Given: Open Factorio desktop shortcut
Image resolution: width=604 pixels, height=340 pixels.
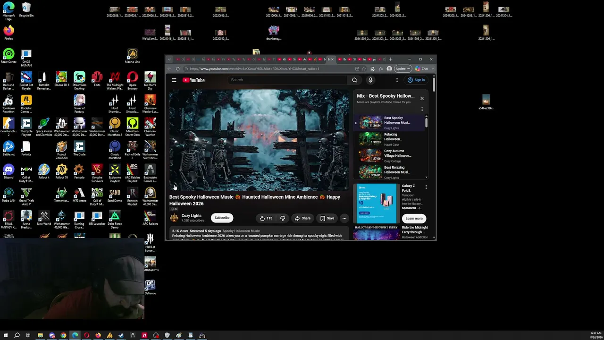Looking at the screenshot, I should [x=79, y=171].
